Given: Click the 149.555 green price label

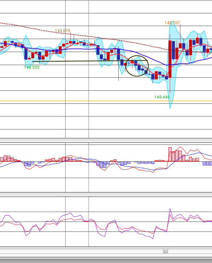Looking at the screenshot, I should click(32, 67).
